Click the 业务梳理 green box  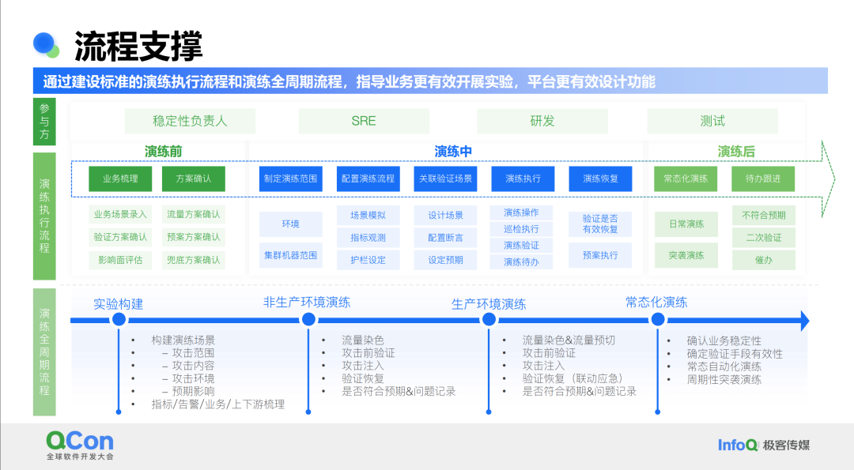[120, 179]
